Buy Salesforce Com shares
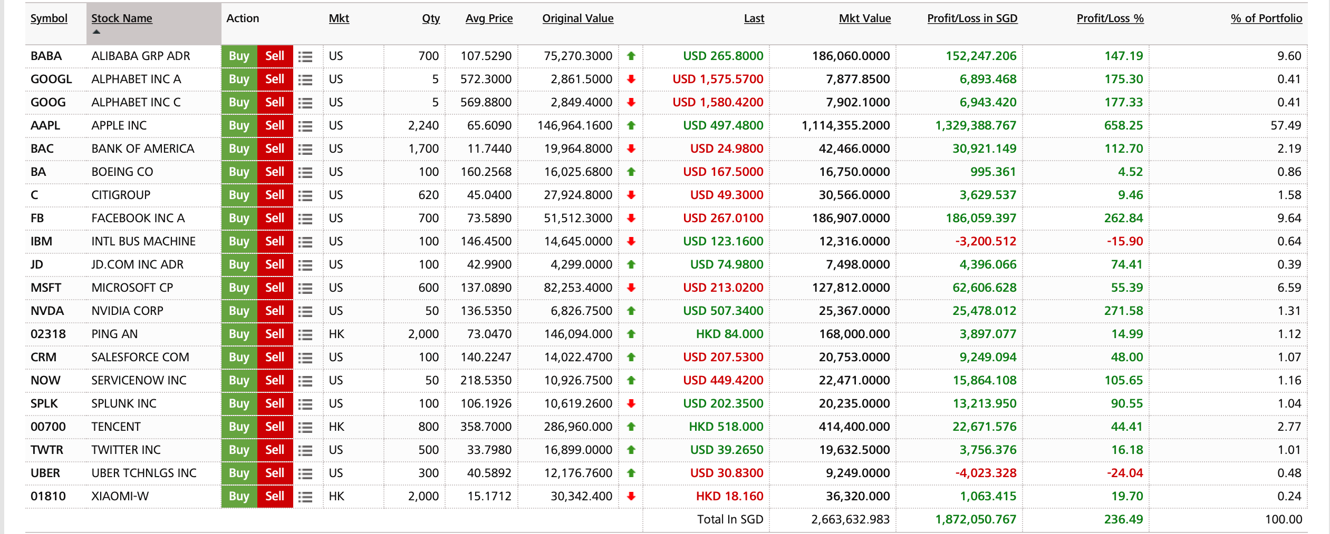Image resolution: width=1330 pixels, height=534 pixels. coord(239,358)
